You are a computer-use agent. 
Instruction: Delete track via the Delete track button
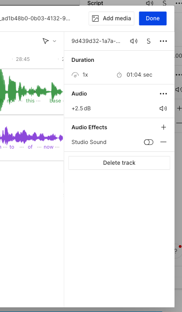pos(119,163)
